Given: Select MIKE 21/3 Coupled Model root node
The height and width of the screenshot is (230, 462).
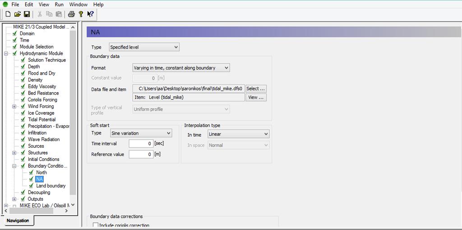Looking at the screenshot, I should coord(41,27).
